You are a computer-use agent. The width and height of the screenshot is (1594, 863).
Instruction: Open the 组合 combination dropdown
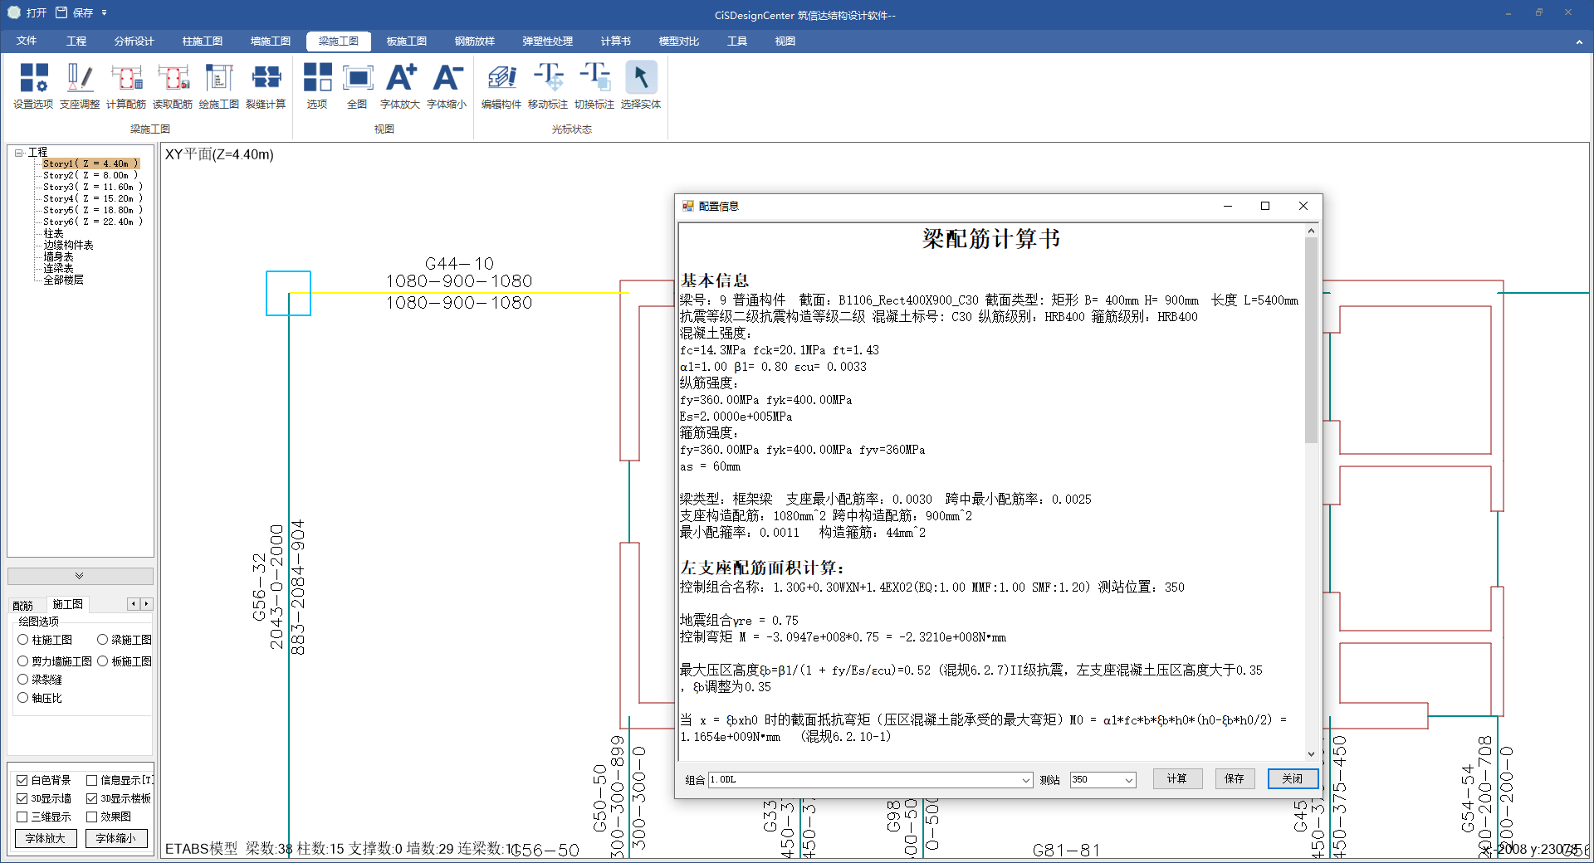point(1026,780)
